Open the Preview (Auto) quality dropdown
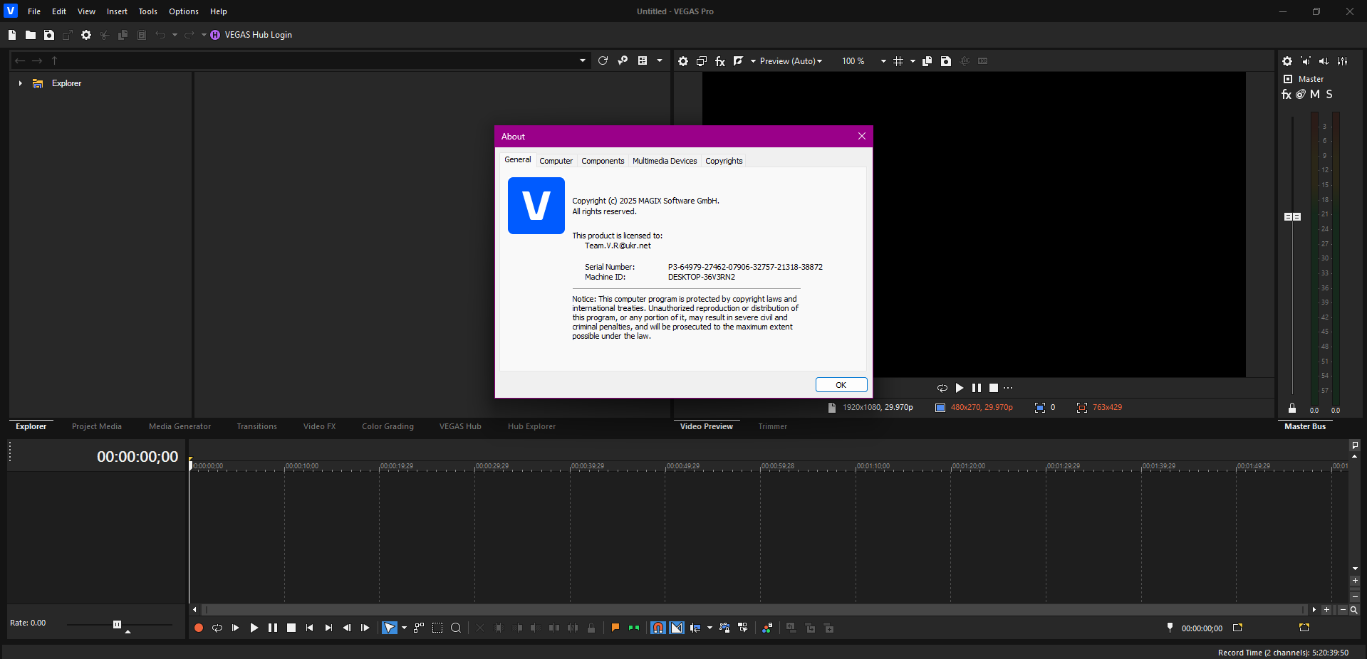 791,61
